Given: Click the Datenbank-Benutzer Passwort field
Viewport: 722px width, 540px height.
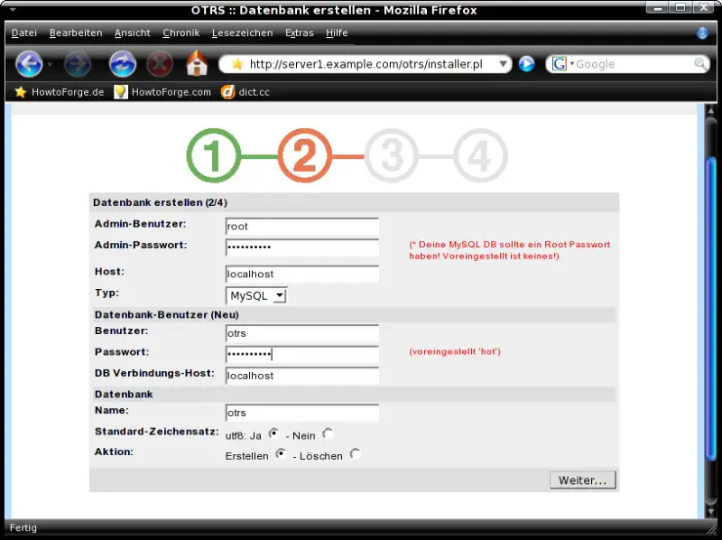Looking at the screenshot, I should [x=302, y=355].
